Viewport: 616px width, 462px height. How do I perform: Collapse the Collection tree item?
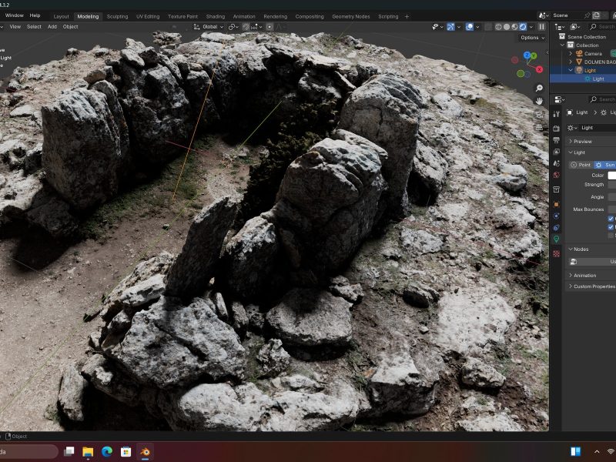[x=563, y=45]
